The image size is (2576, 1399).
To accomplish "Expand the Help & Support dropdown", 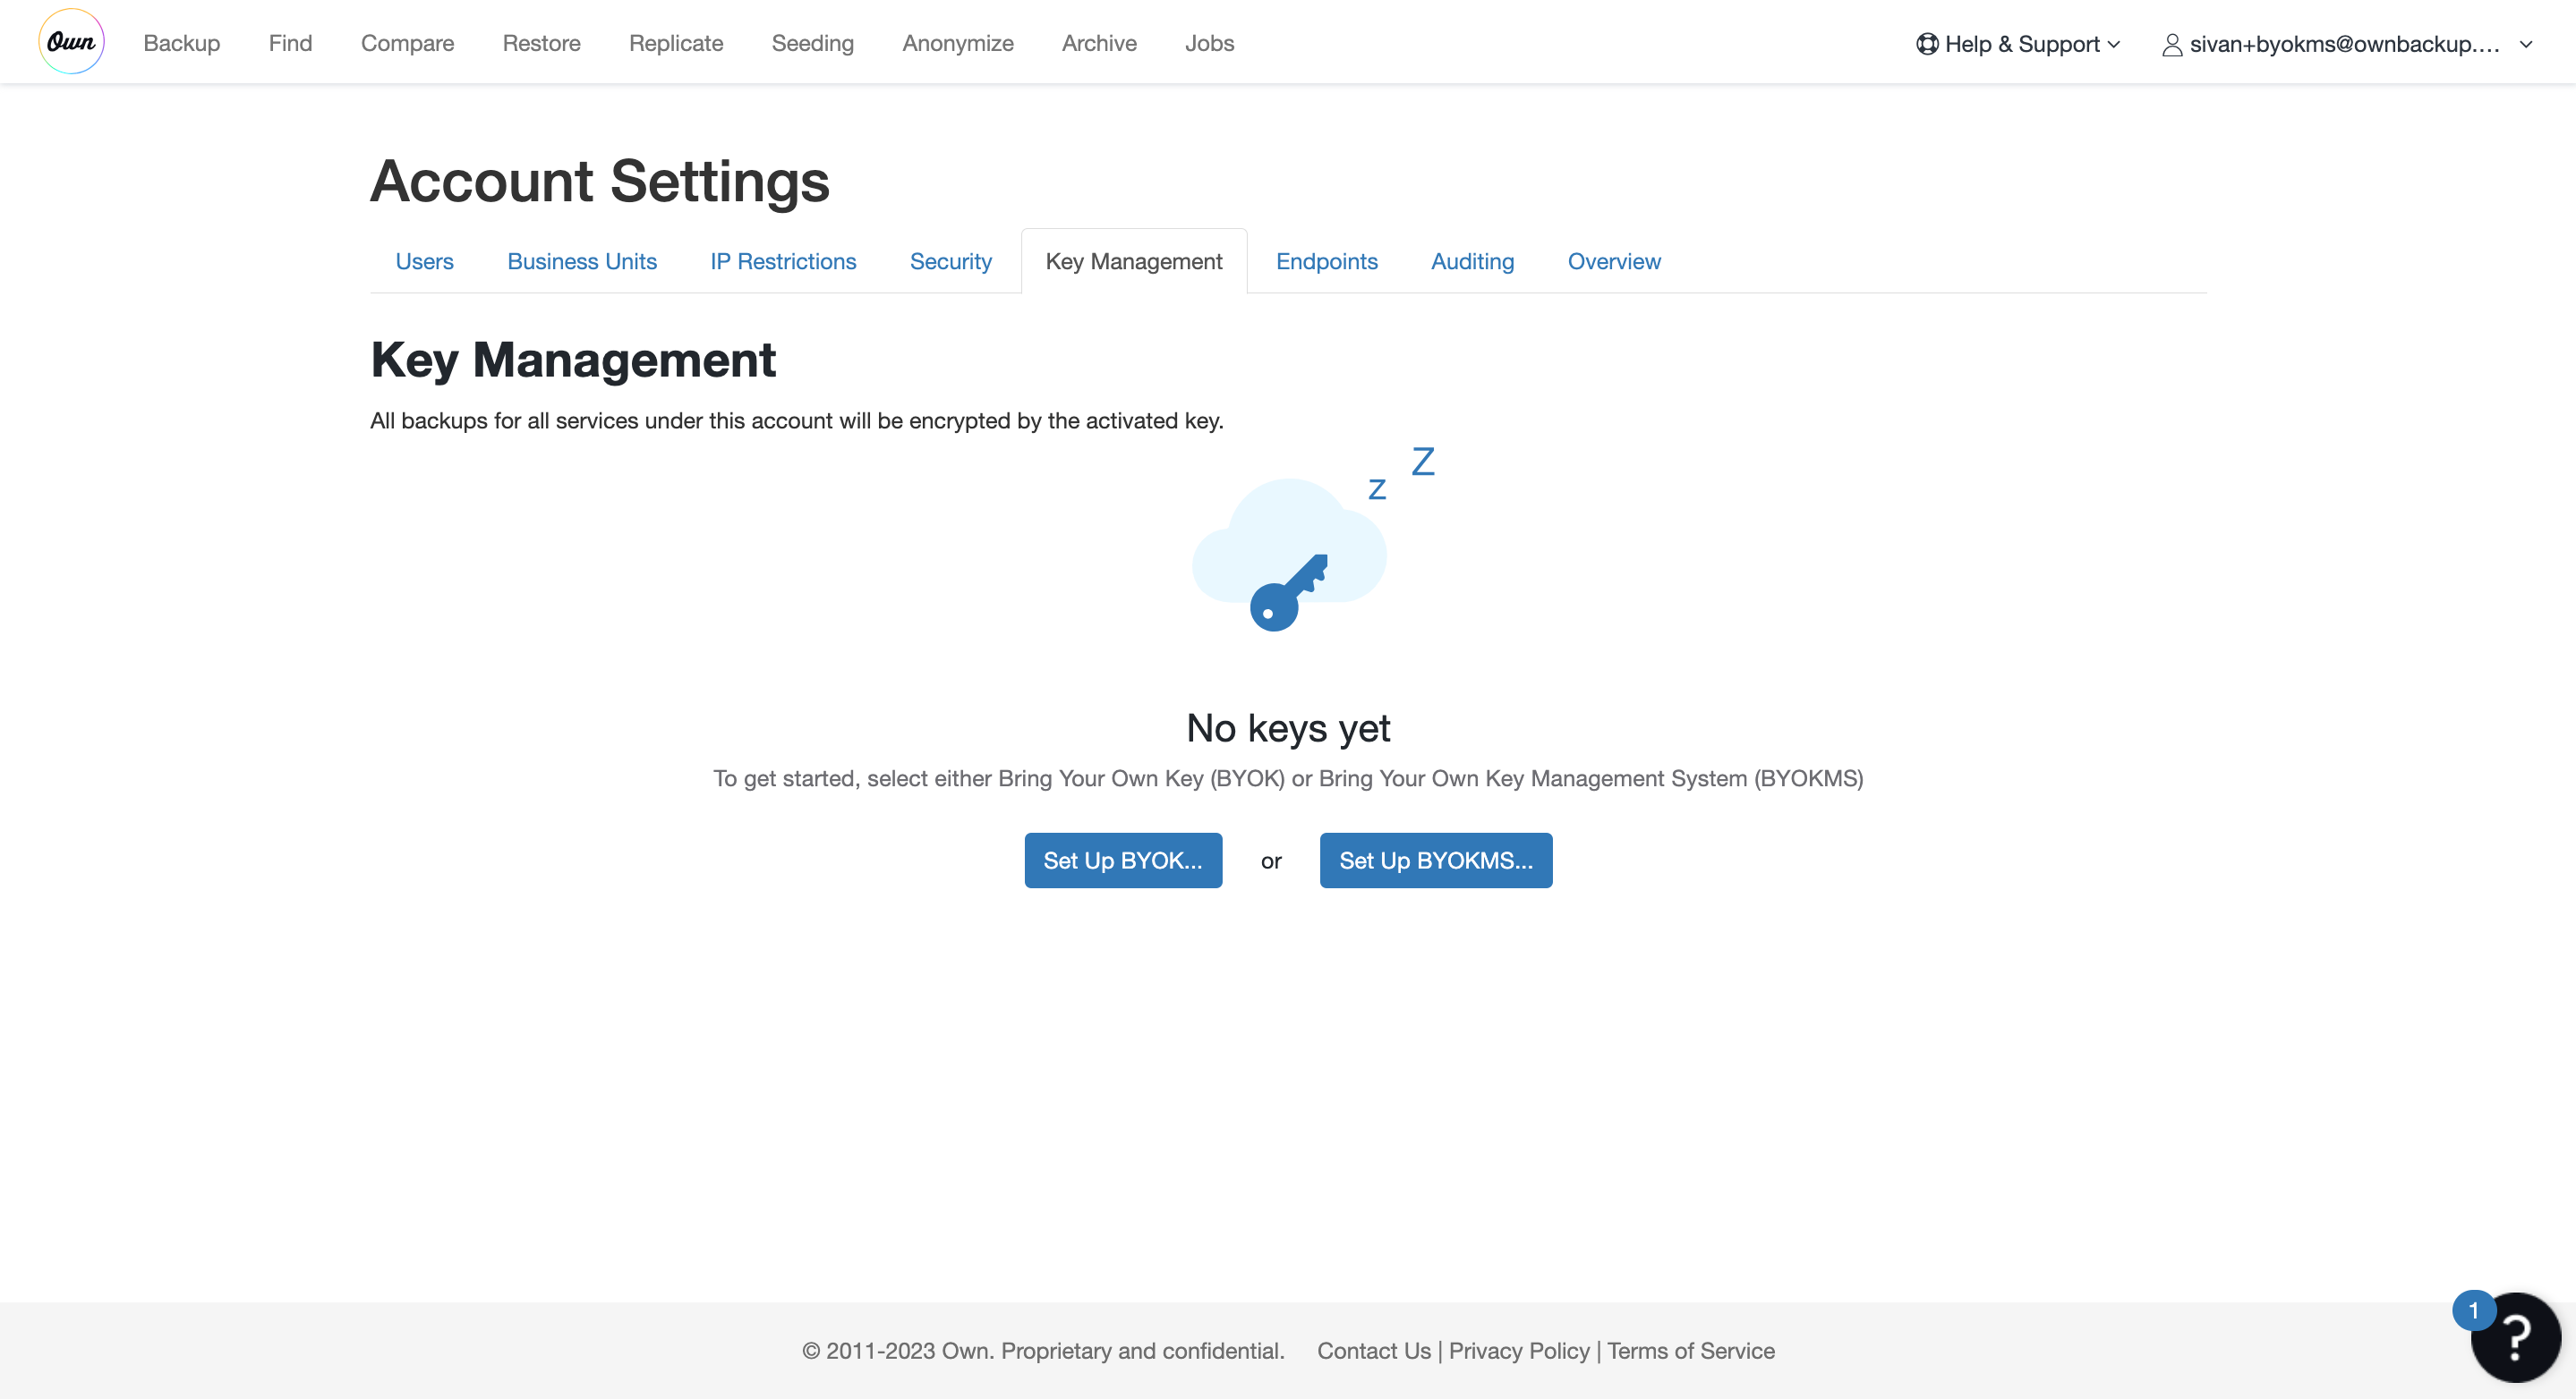I will click(x=2115, y=44).
